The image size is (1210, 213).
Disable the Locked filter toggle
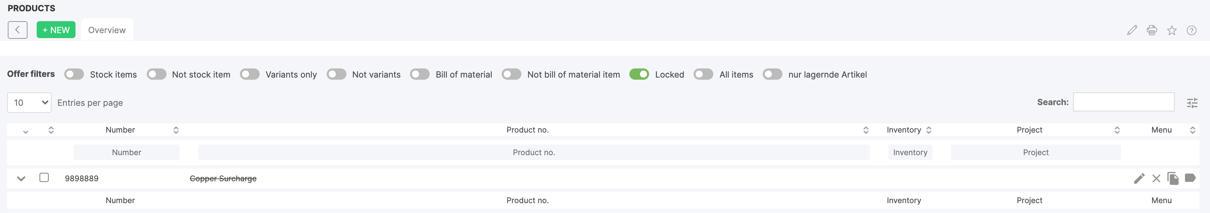pos(639,74)
